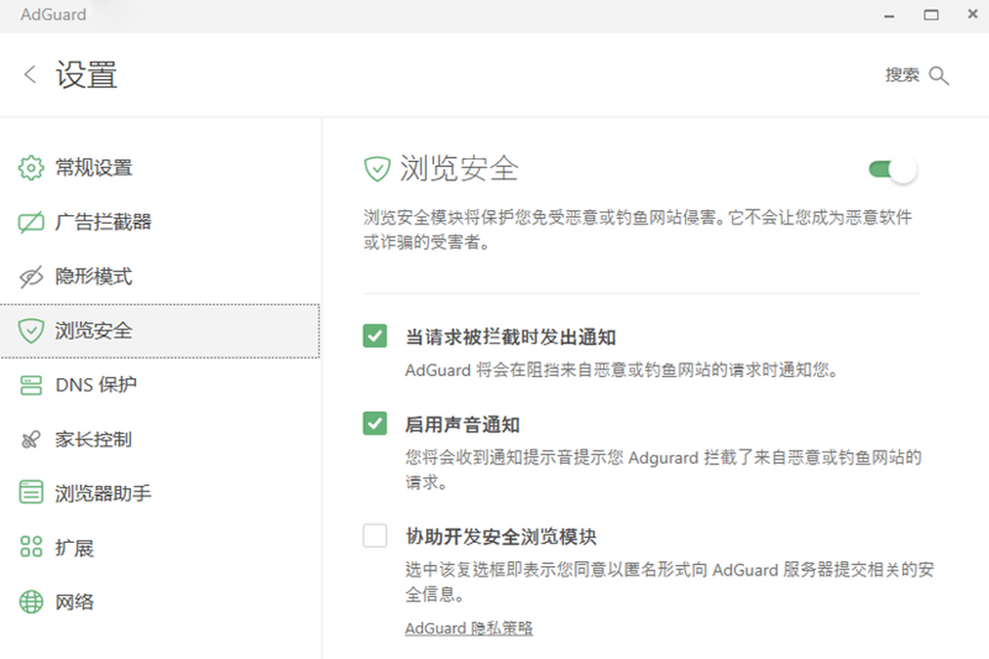The image size is (989, 659).
Task: Click the 扩展 four-squares icon
Action: [30, 547]
